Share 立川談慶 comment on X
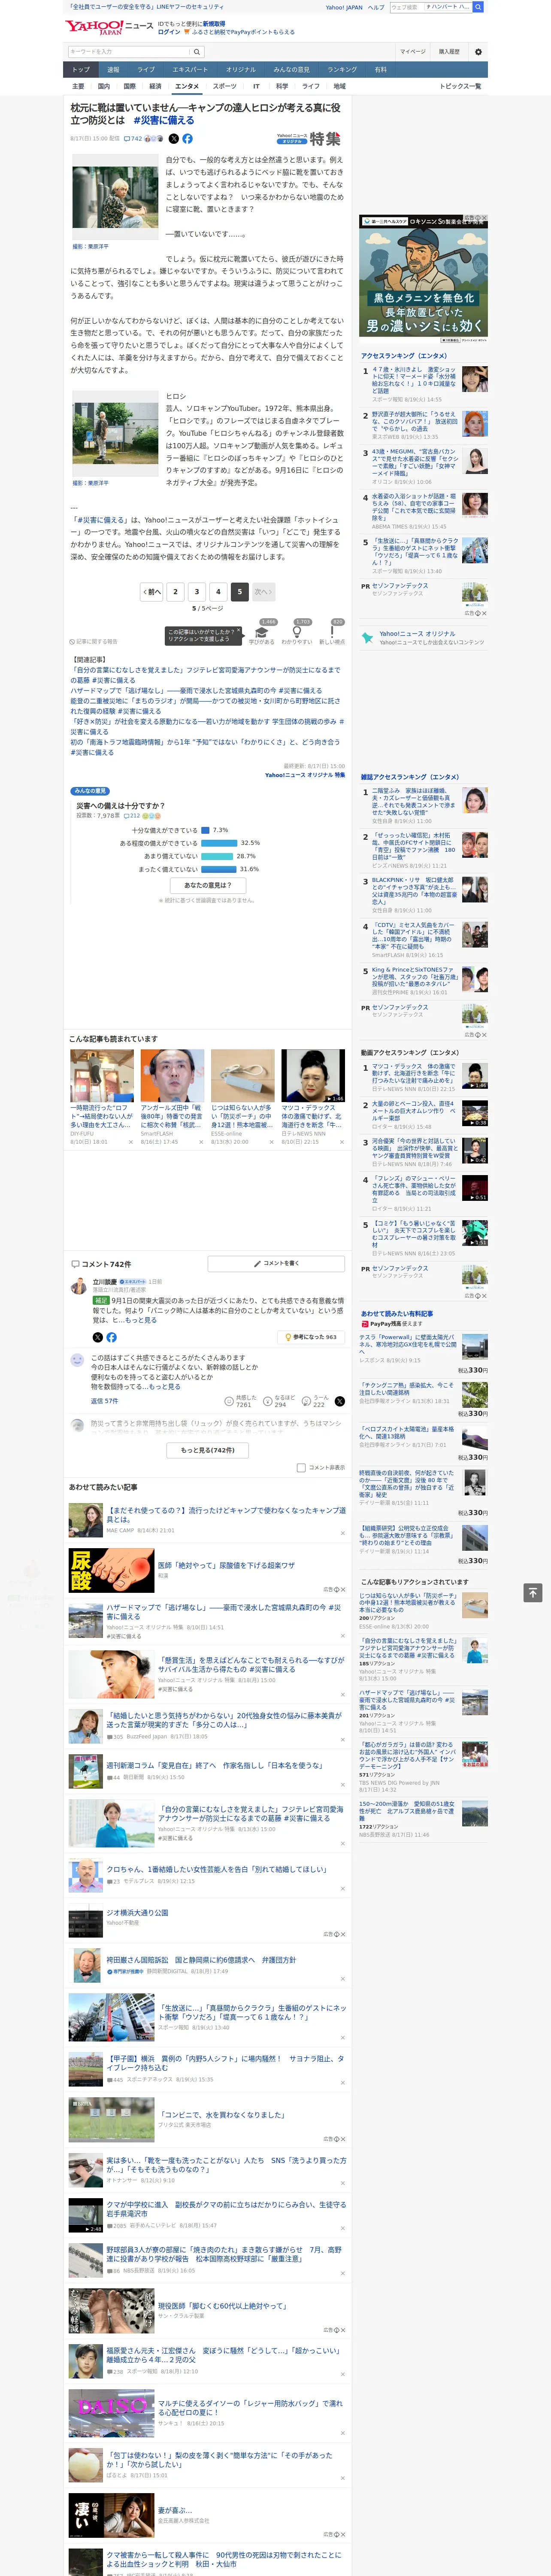The image size is (551, 2576). point(98,1337)
